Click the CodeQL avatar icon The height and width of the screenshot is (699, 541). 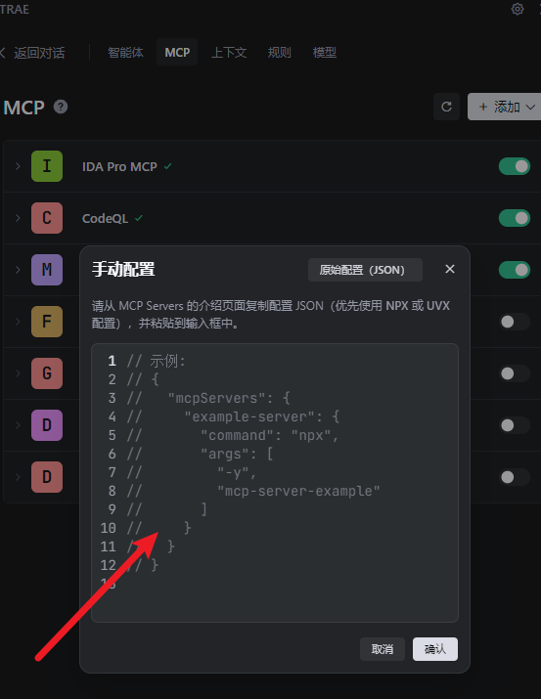click(x=47, y=218)
